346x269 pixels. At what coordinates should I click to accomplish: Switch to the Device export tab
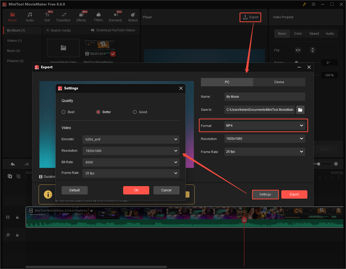279,82
